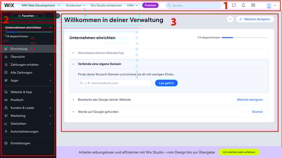Click the Automatisierungen lightning icon
The image size is (282, 158).
click(6, 131)
